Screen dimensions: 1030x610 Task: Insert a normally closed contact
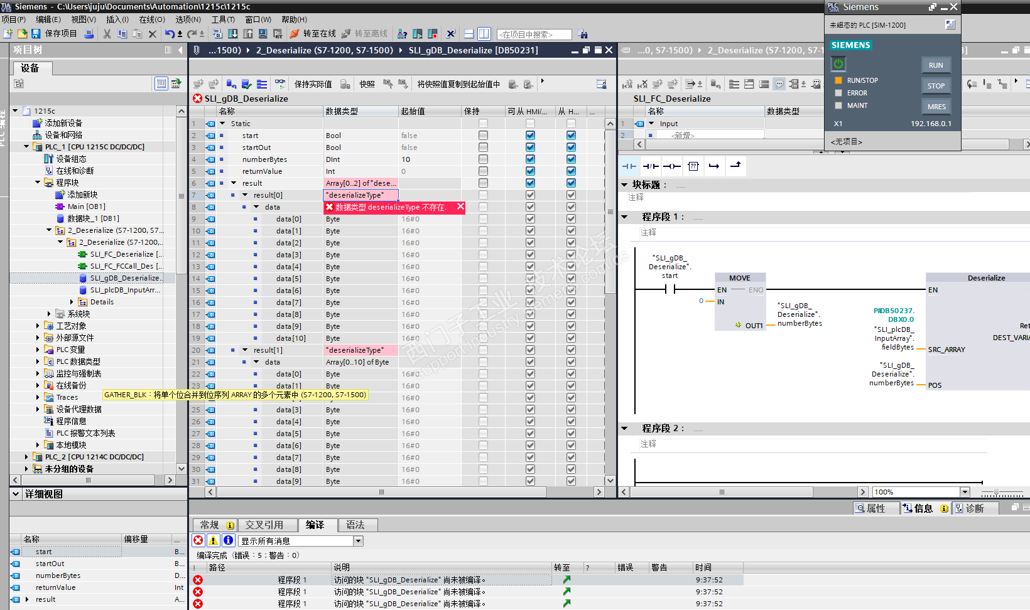pos(651,166)
